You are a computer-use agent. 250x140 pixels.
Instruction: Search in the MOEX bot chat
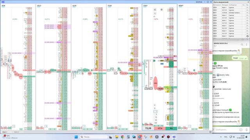pos(242,45)
